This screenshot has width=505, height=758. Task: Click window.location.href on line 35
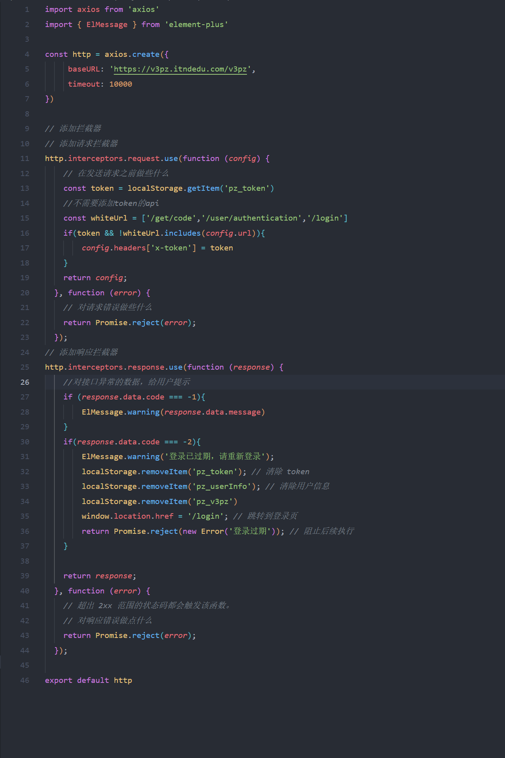click(x=128, y=516)
